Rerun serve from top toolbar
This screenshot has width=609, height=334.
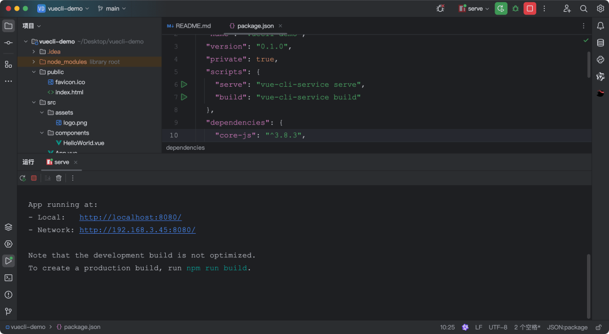(x=501, y=8)
